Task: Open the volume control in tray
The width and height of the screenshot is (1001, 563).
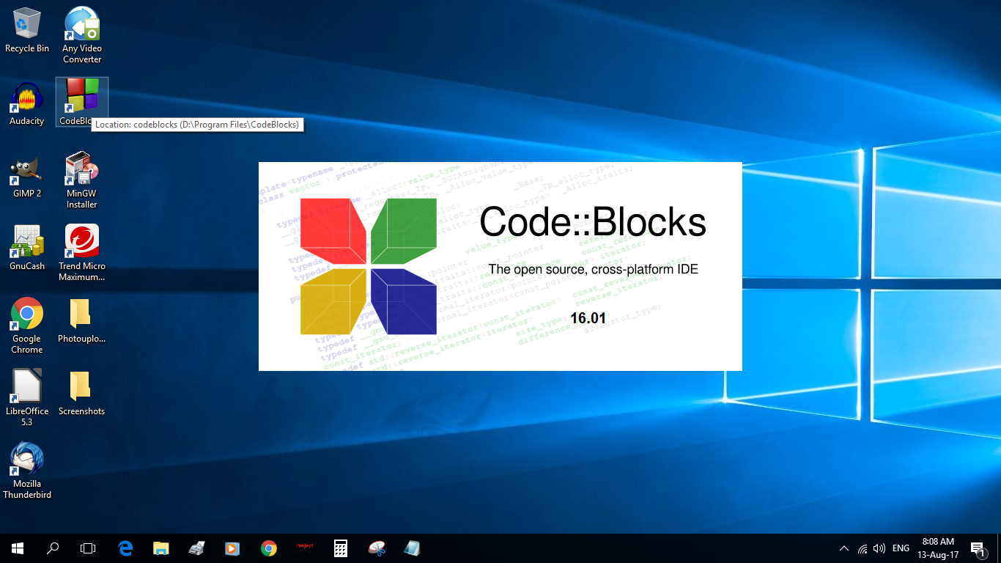Action: pos(879,548)
